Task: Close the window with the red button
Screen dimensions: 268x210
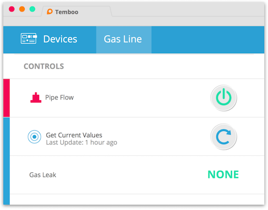Action: click(12, 9)
